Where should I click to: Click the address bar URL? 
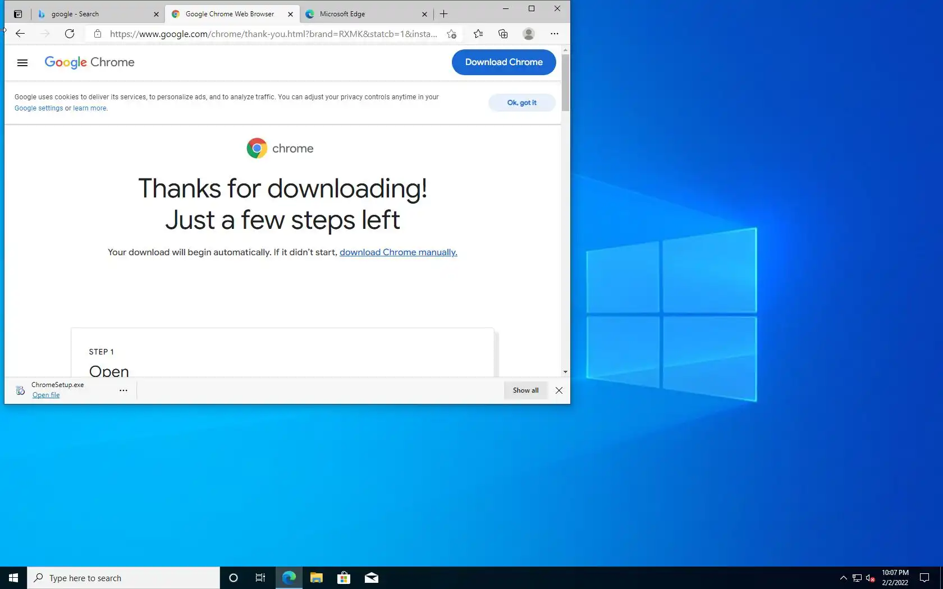273,34
